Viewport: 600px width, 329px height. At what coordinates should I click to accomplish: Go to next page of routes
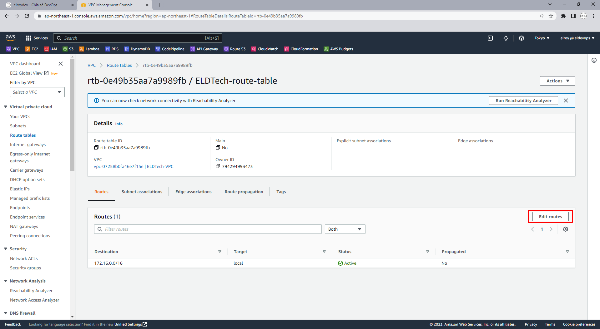click(551, 229)
